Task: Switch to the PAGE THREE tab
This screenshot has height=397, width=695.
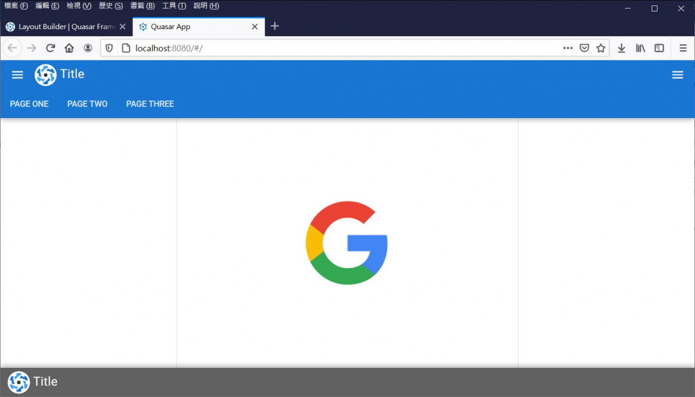Action: click(150, 104)
